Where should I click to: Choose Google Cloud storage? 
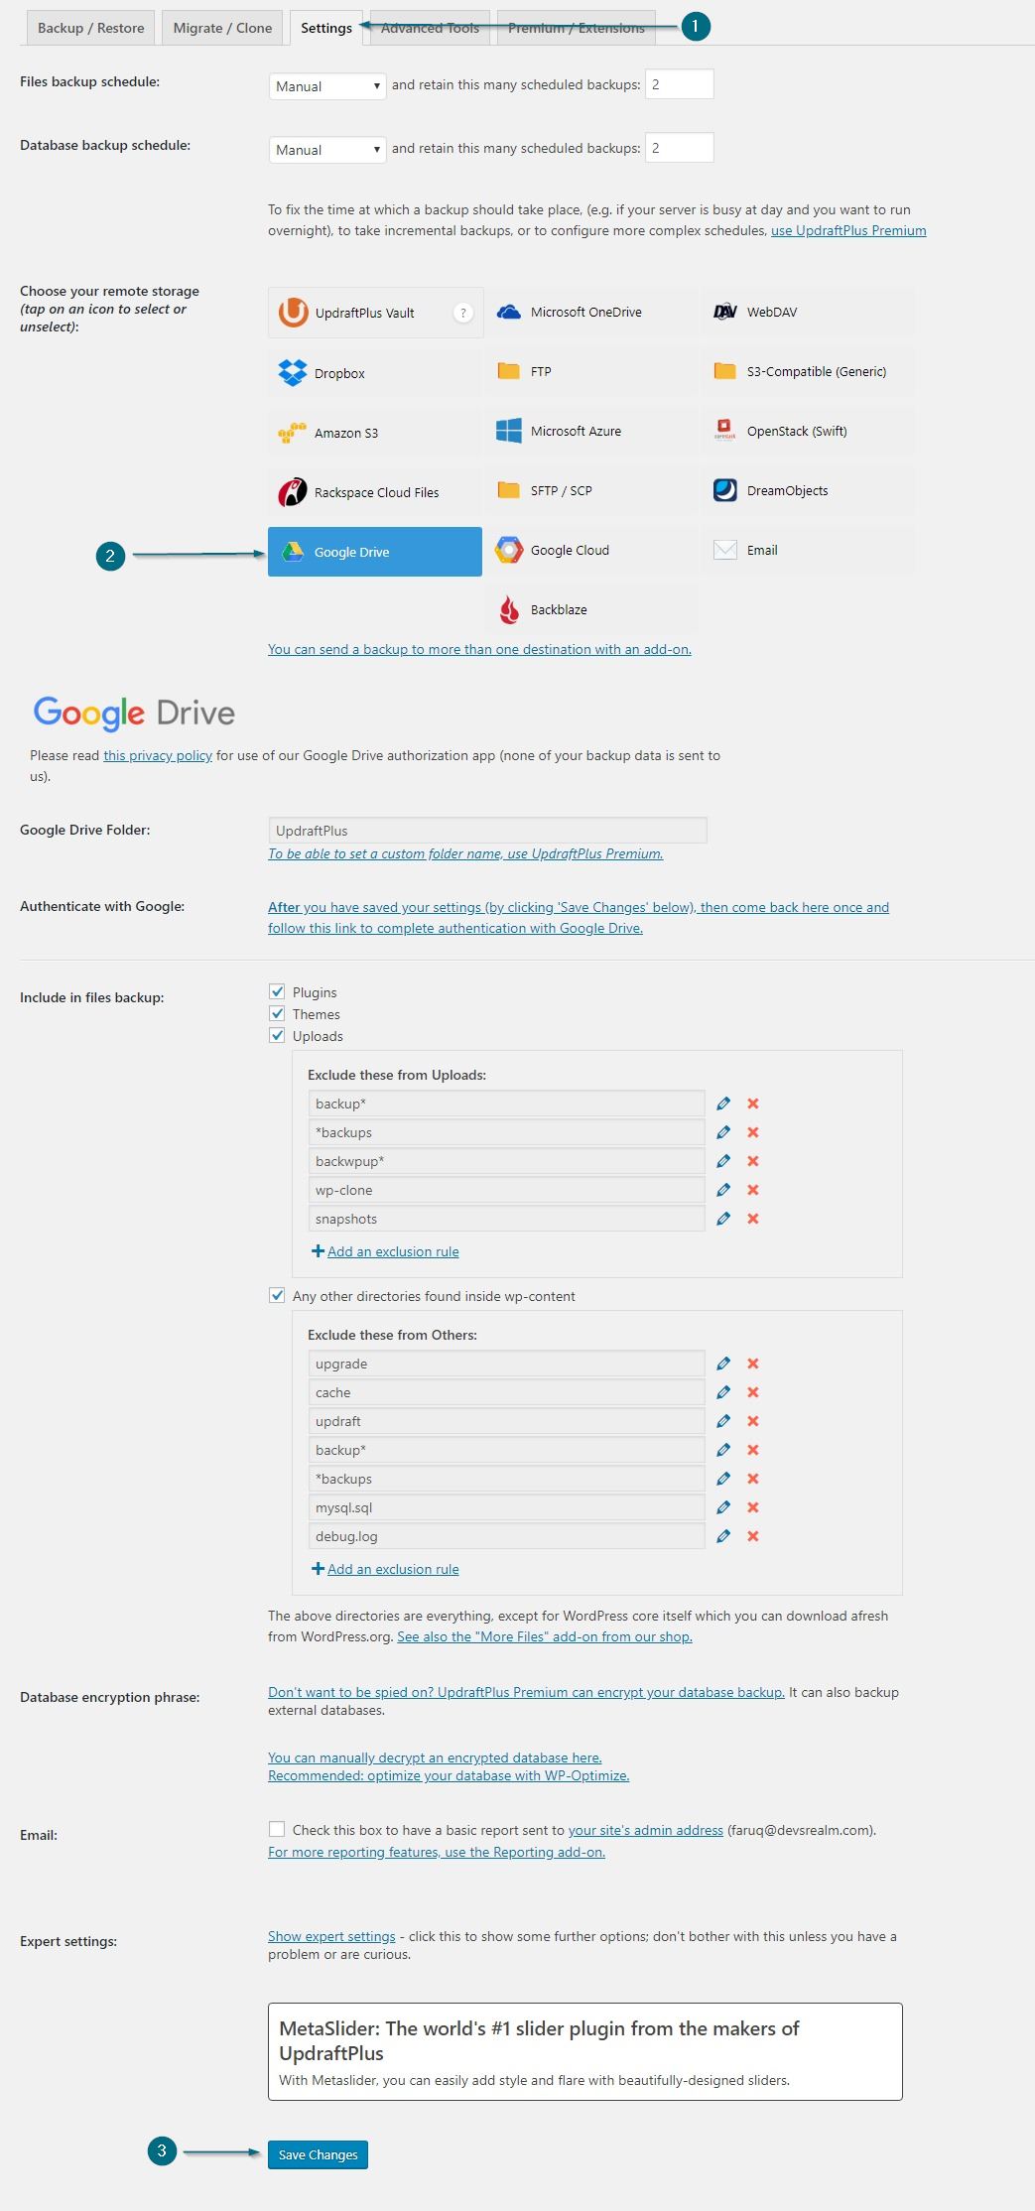(x=591, y=551)
